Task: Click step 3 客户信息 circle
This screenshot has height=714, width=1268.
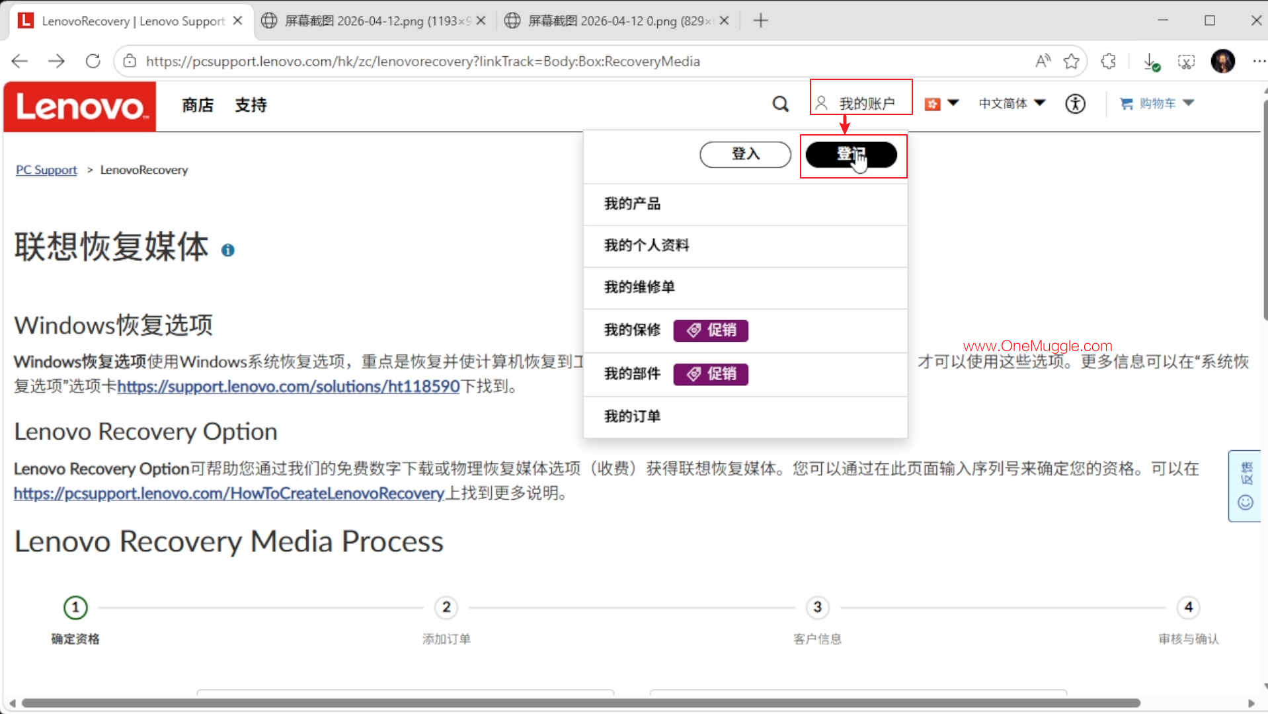Action: [x=817, y=607]
